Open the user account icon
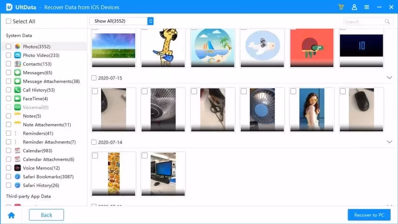This screenshot has width=398, height=224. 354,7
